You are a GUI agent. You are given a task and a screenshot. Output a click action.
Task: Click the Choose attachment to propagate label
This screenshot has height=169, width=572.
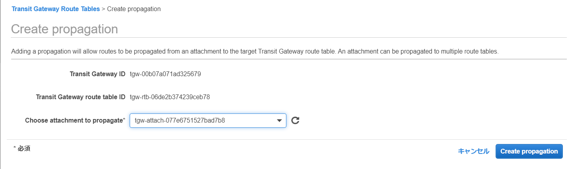(x=74, y=120)
